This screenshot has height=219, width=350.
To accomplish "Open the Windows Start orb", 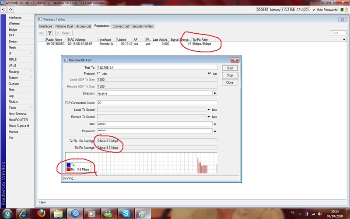I will (x=7, y=213).
